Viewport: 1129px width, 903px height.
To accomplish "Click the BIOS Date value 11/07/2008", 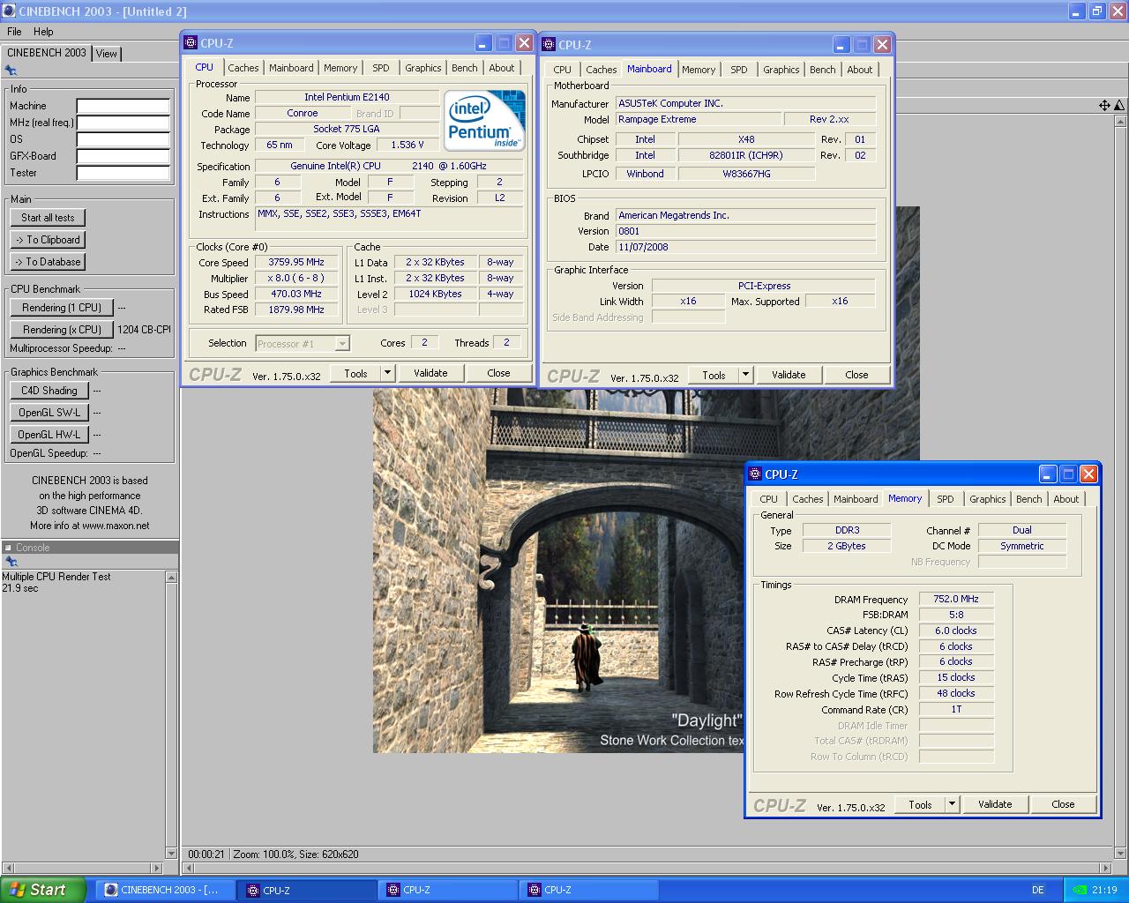I will [x=643, y=247].
